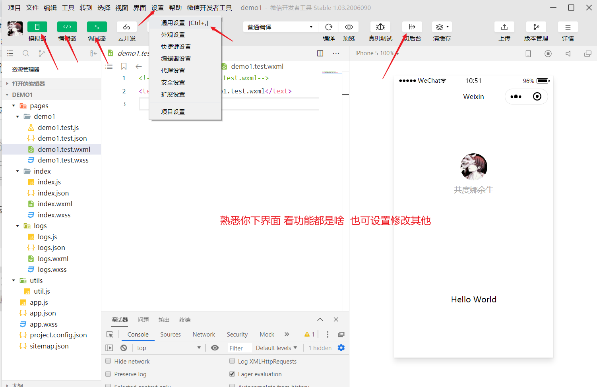Screen dimensions: 597x387
Task: Click the console Filter input field
Action: coord(240,348)
